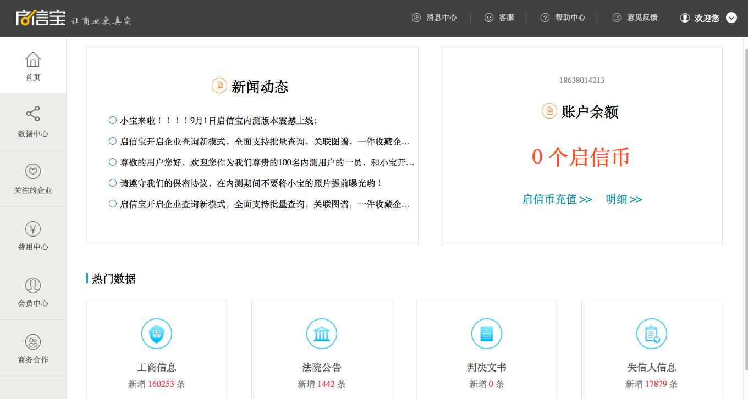Open the 明细 balance details link
Image resolution: width=748 pixels, height=399 pixels.
624,199
